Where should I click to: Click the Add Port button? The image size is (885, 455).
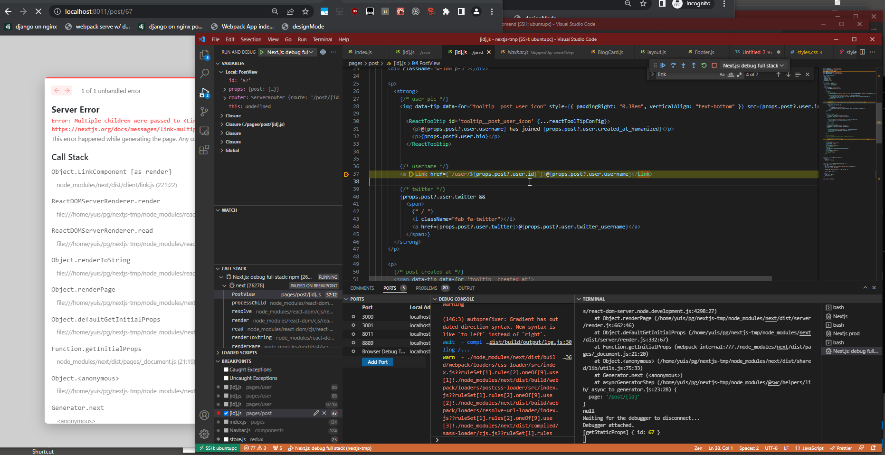tap(378, 362)
